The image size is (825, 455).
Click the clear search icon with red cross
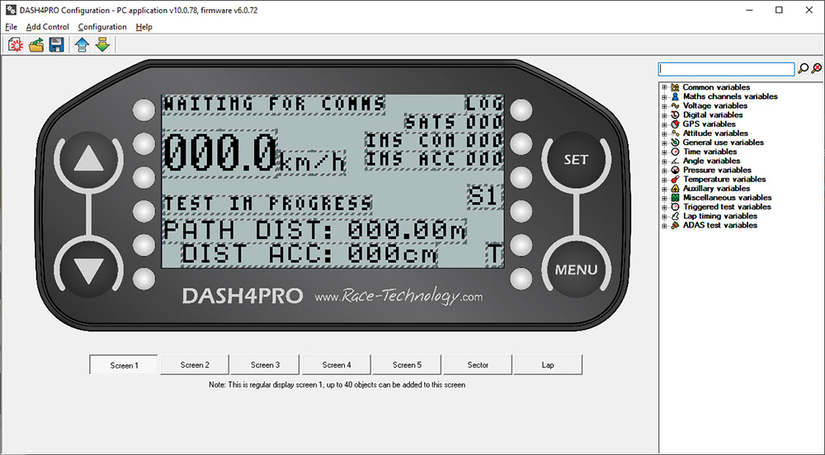pos(816,69)
